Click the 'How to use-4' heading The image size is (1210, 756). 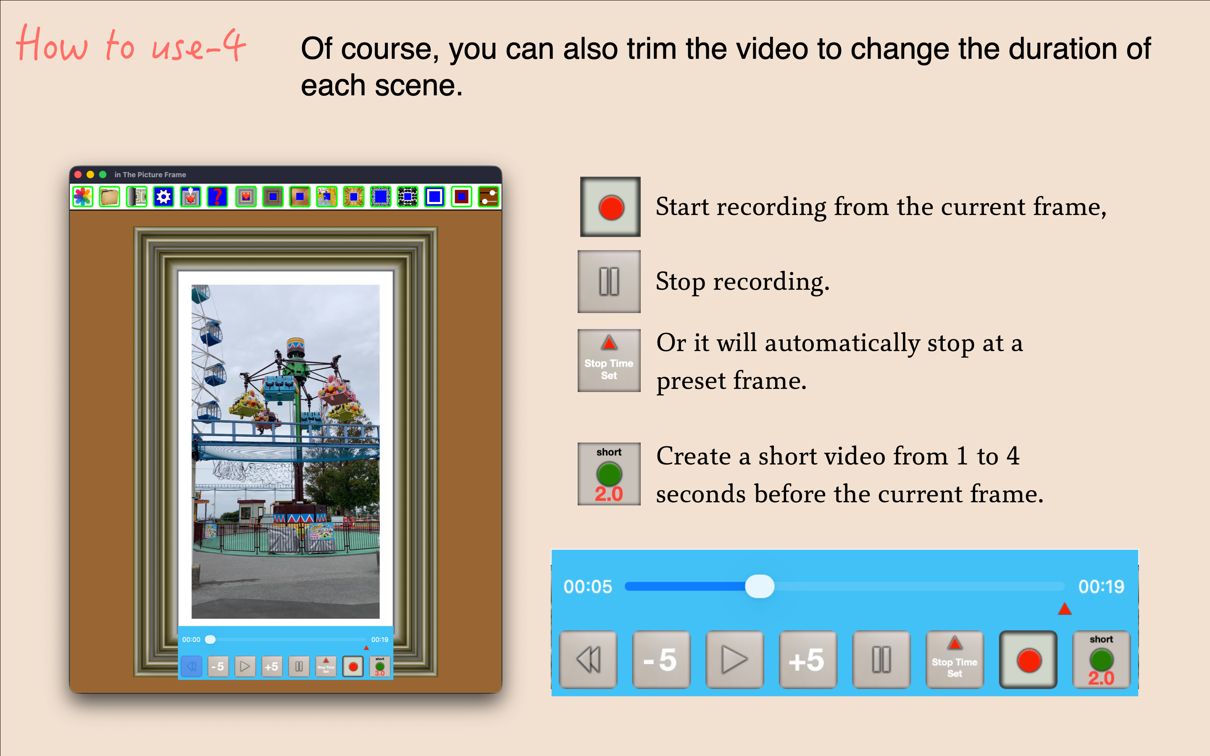[131, 44]
